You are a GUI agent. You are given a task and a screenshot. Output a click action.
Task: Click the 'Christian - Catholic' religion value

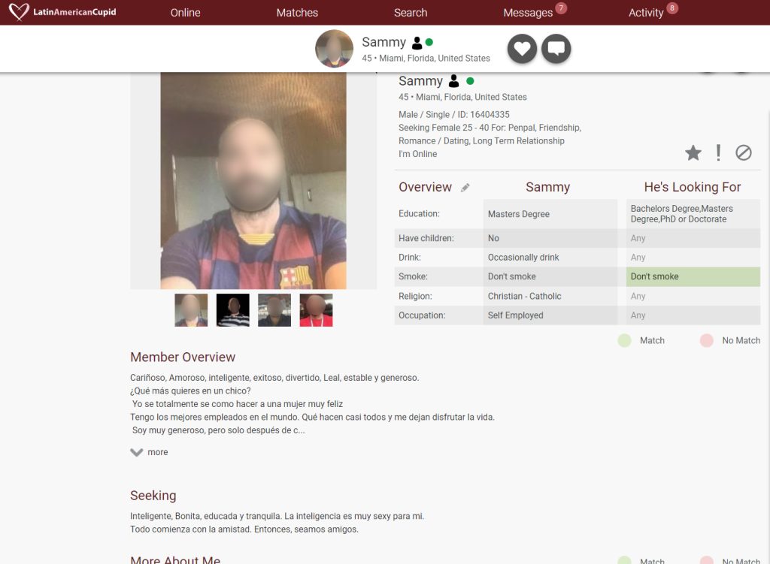[x=524, y=296]
